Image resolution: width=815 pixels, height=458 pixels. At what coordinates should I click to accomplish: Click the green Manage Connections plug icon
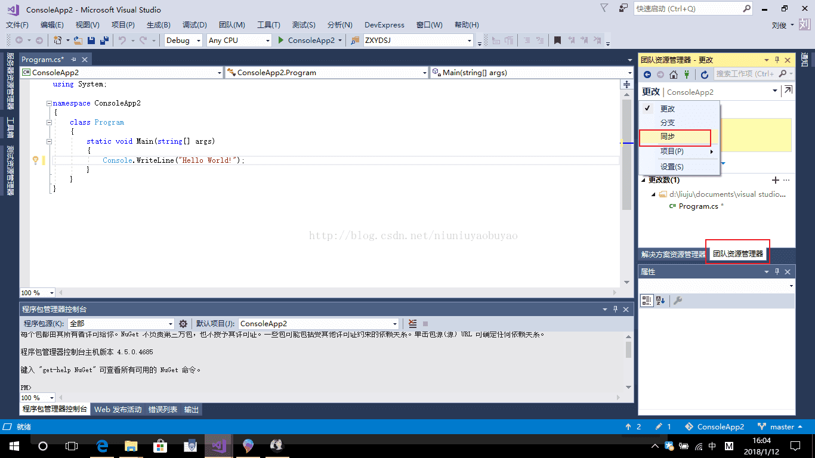pyautogui.click(x=687, y=75)
